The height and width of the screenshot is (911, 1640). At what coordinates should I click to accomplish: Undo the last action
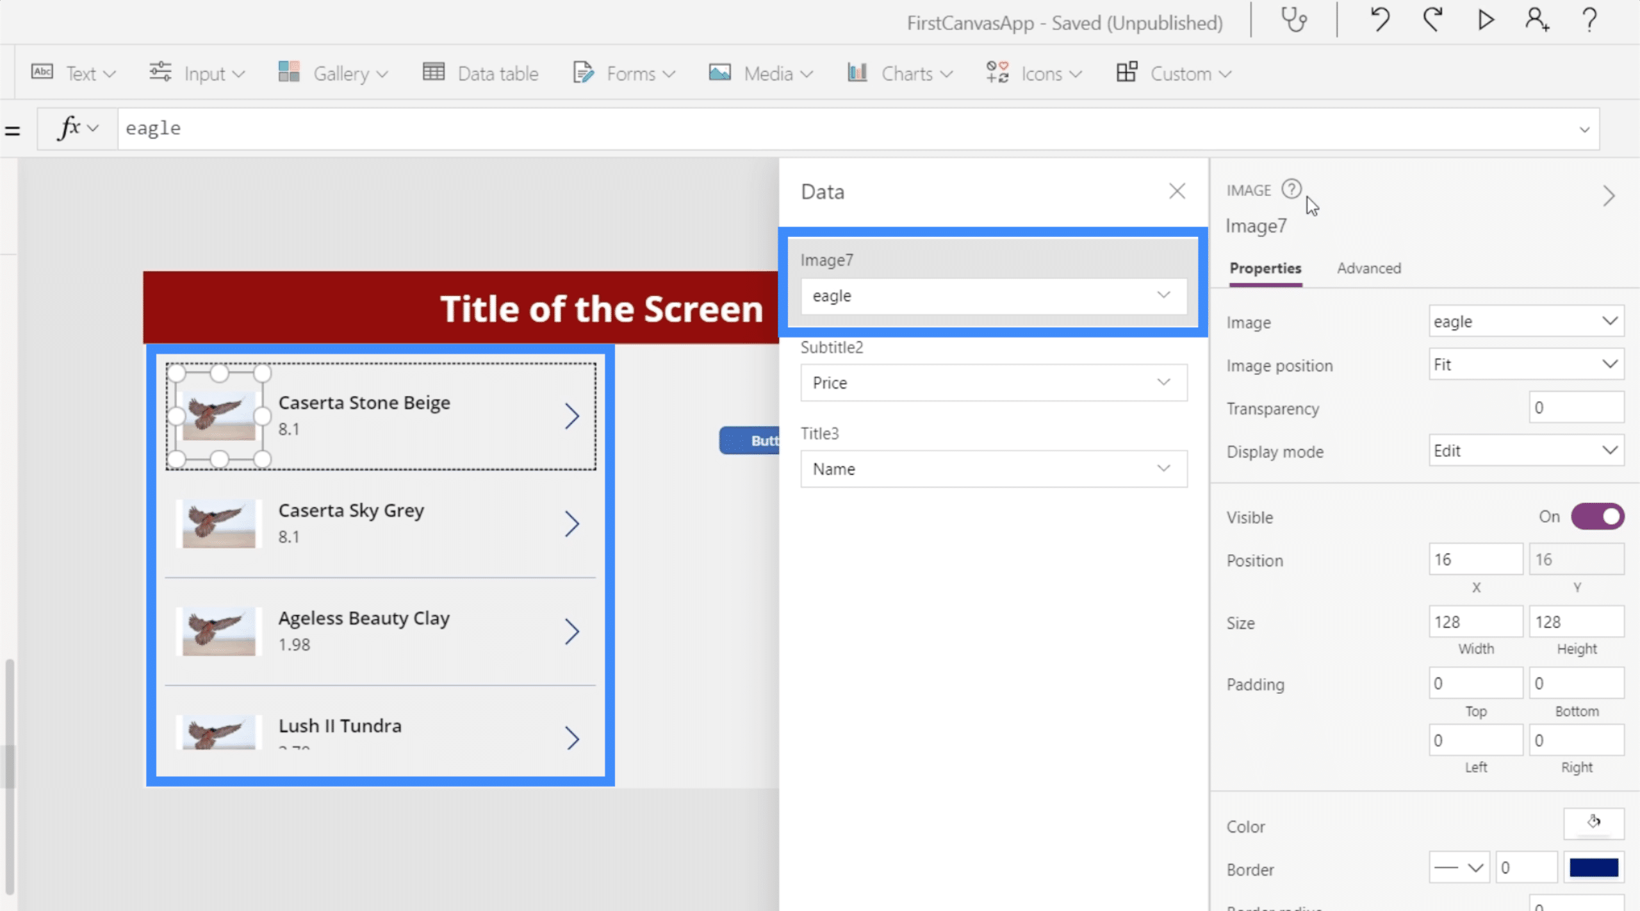[x=1379, y=20]
